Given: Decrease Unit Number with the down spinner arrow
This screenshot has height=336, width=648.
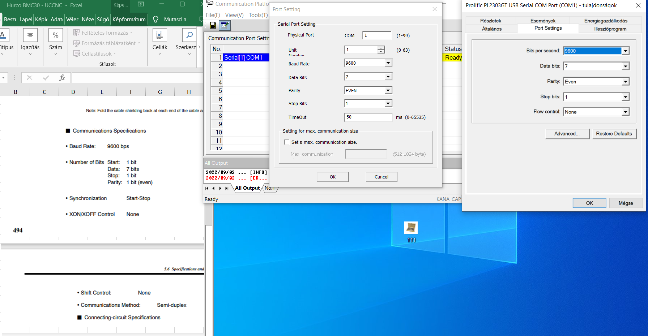Looking at the screenshot, I should [381, 52].
